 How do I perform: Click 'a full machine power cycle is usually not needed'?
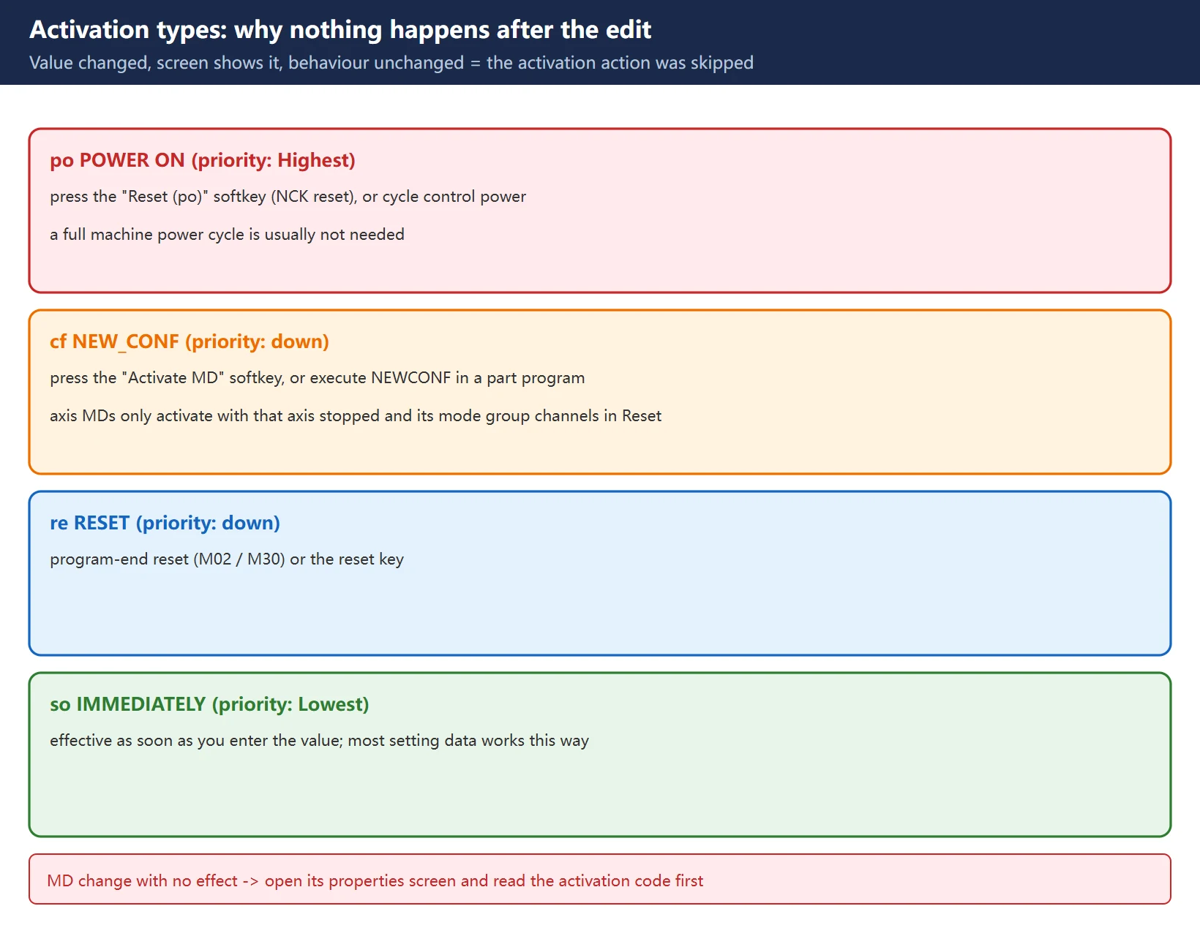click(x=227, y=235)
